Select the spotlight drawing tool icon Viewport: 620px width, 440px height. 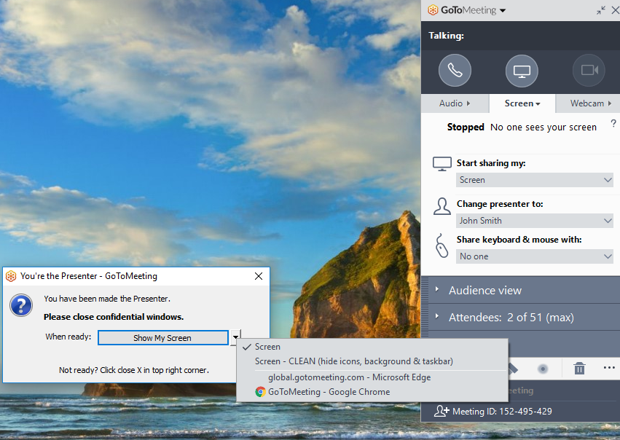pos(543,369)
